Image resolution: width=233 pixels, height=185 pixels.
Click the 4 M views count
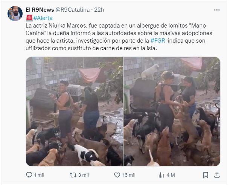tap(171, 175)
